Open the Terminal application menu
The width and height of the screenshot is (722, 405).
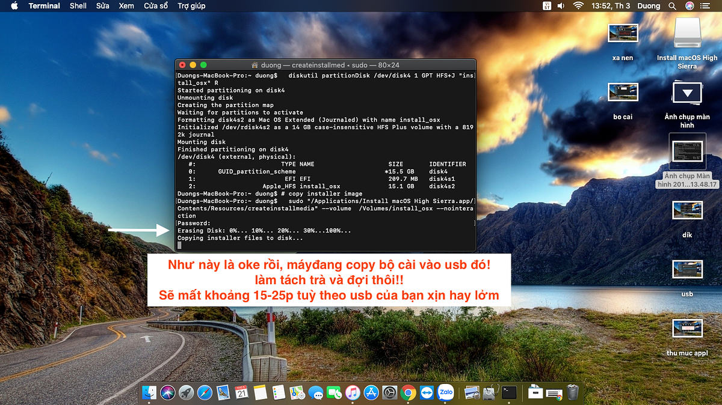(45, 5)
